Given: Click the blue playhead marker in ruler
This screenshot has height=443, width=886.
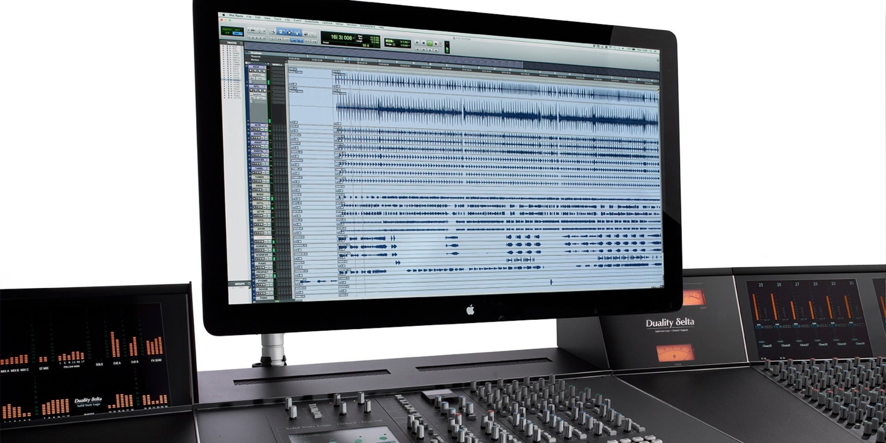Looking at the screenshot, I should pos(349,59).
